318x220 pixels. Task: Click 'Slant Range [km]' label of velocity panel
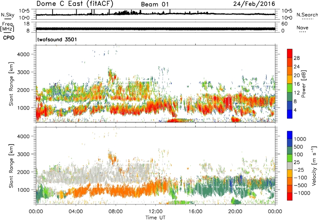click(11, 166)
